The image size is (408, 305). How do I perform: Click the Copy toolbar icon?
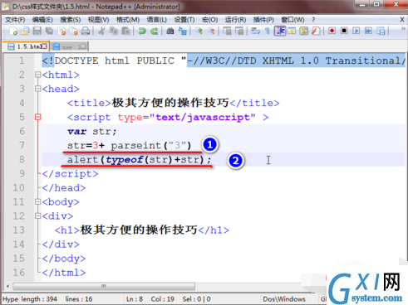(114, 31)
